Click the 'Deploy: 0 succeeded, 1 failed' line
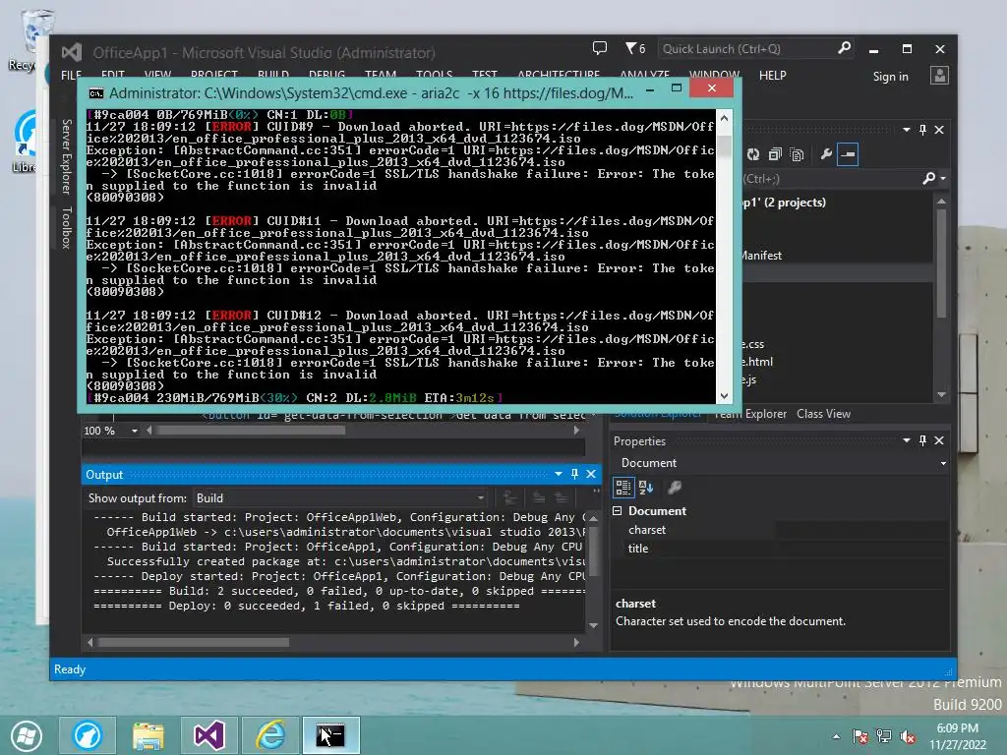Viewport: 1007px width, 755px height. pos(307,606)
